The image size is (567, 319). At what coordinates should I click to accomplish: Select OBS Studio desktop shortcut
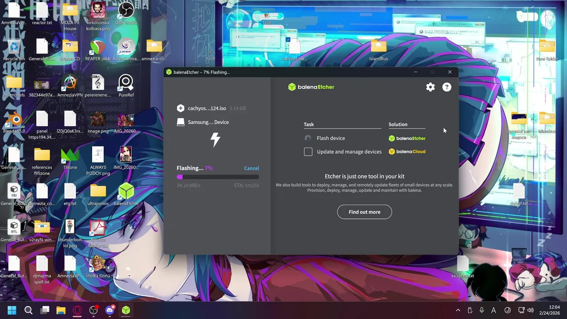click(126, 14)
